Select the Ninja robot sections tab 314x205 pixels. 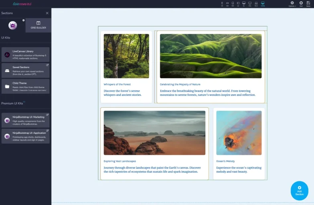pos(13,25)
